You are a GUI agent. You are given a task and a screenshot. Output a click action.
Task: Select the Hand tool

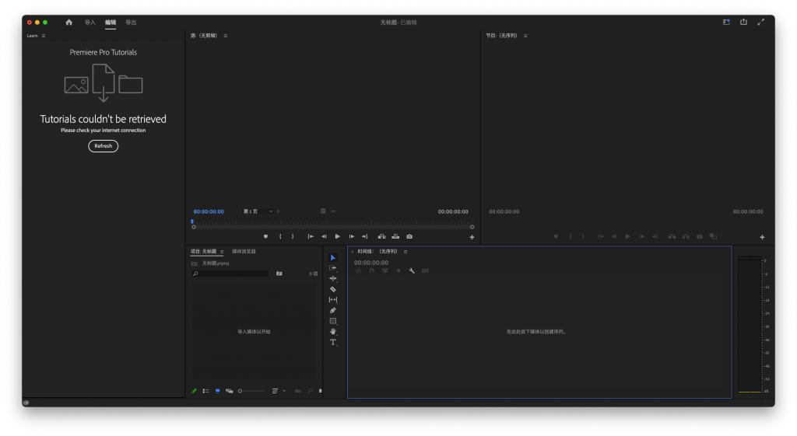point(333,331)
